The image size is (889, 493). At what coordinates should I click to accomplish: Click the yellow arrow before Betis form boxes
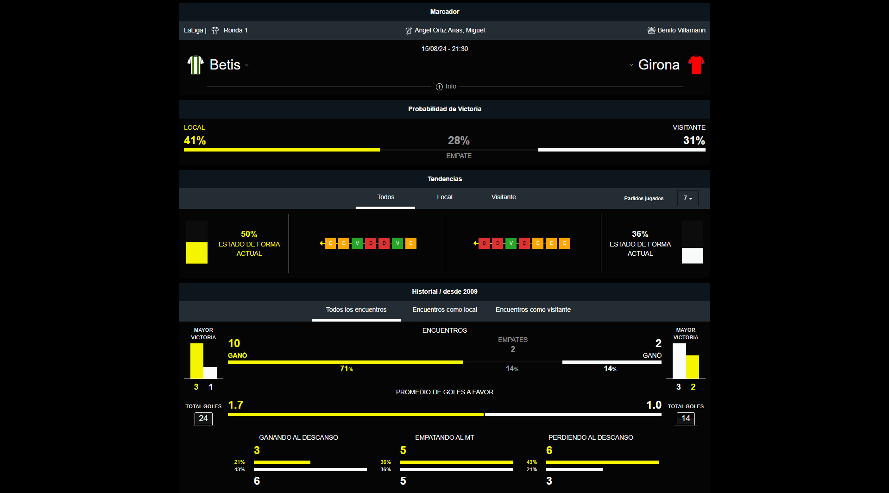point(322,243)
